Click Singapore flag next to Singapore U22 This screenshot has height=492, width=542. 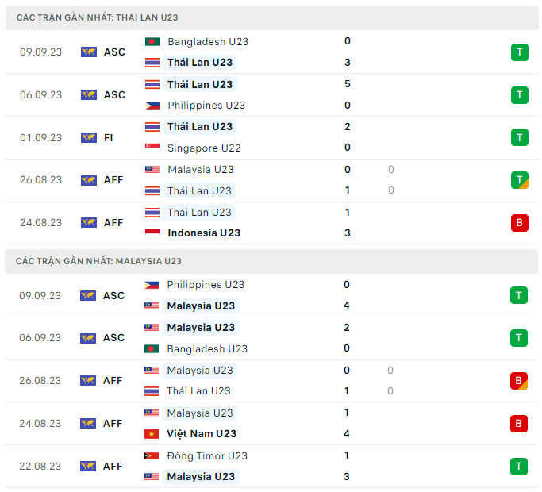pos(152,148)
